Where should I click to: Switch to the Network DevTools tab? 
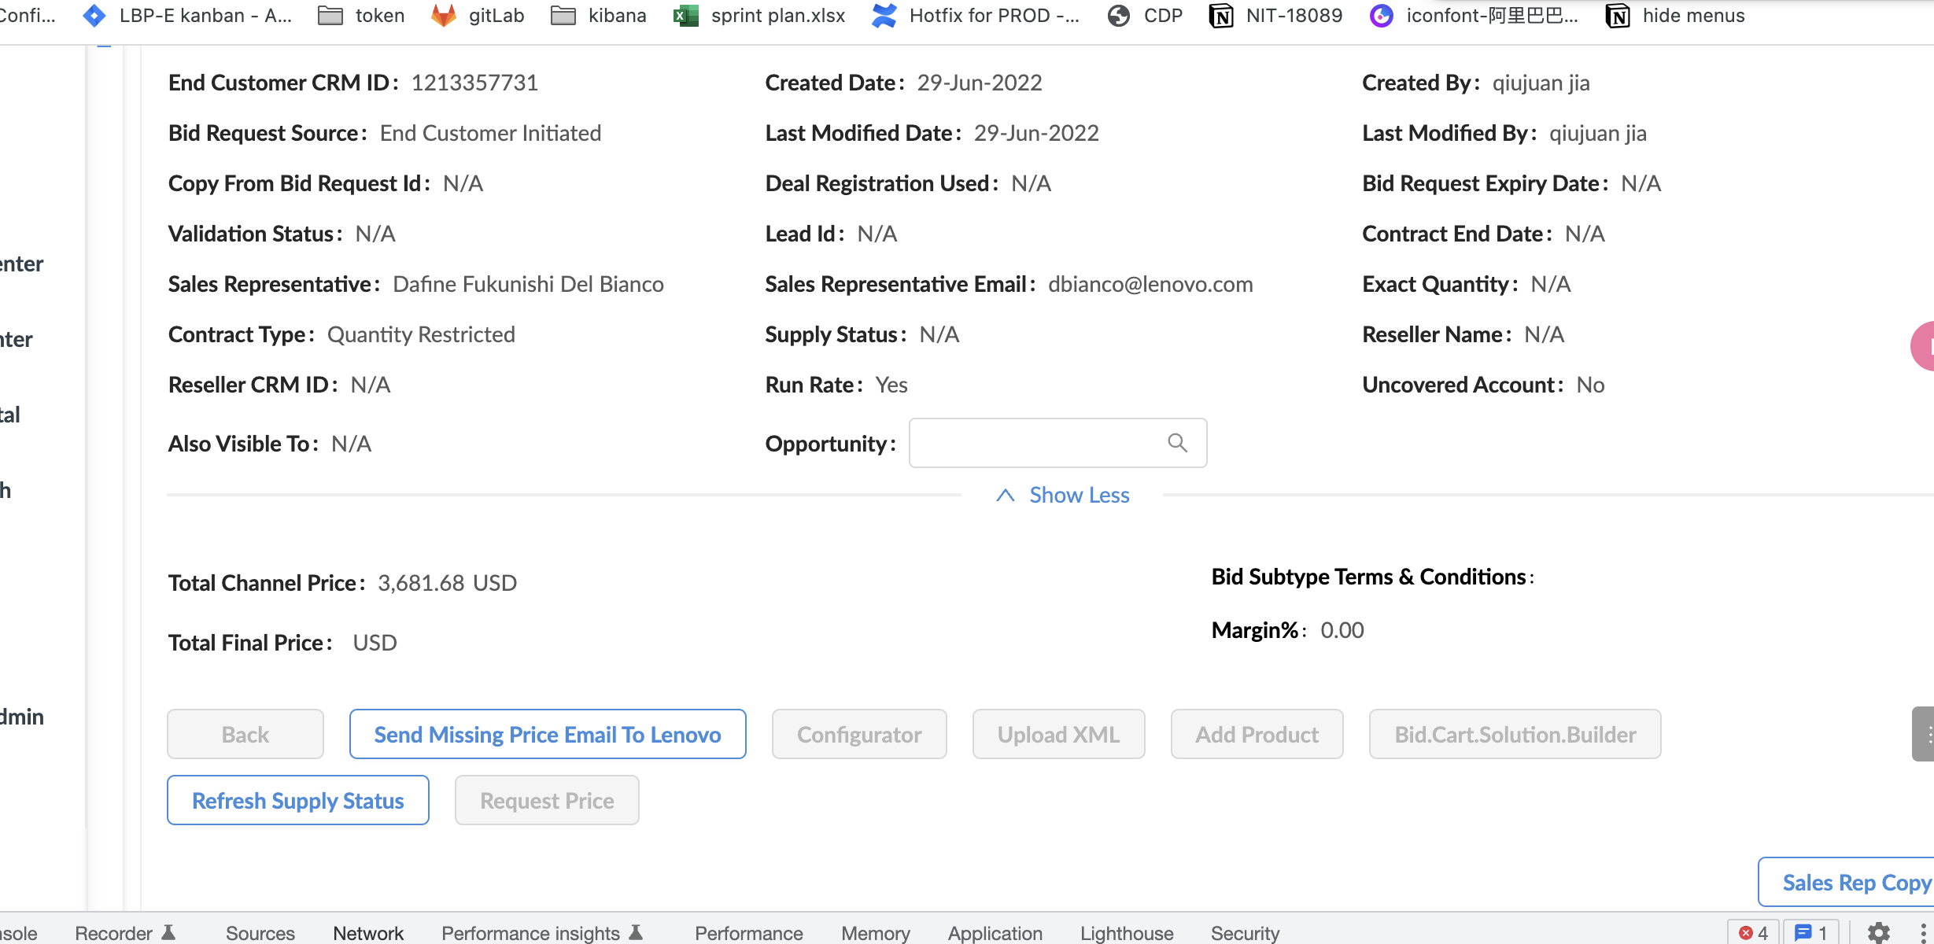368,933
